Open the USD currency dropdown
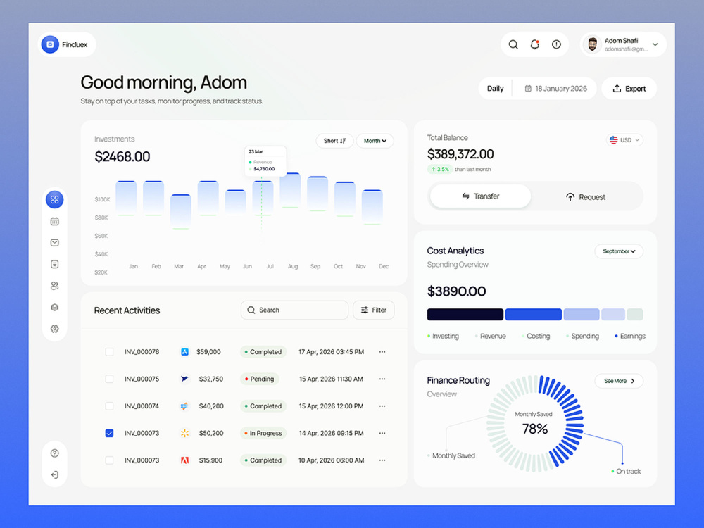 coord(624,140)
